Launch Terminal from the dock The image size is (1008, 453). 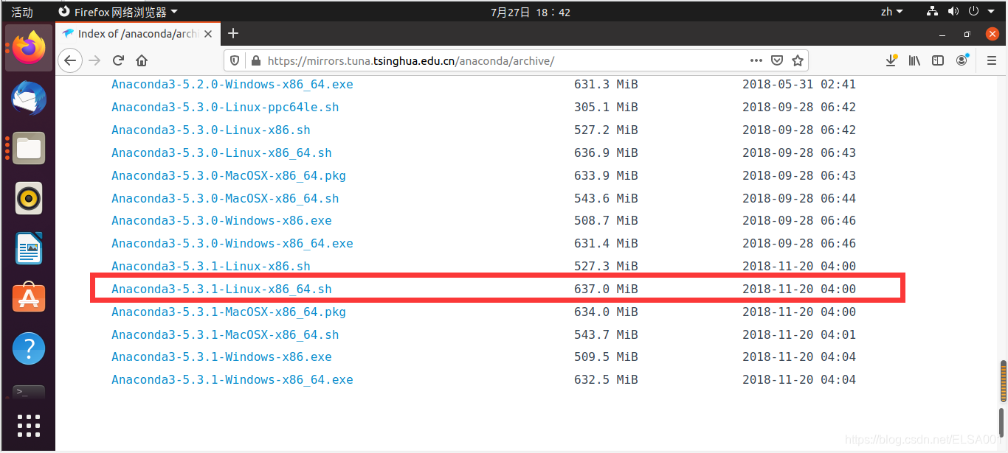tap(29, 392)
